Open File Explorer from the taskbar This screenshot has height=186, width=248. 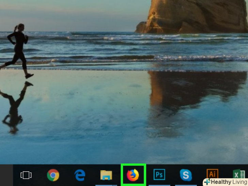click(x=106, y=175)
